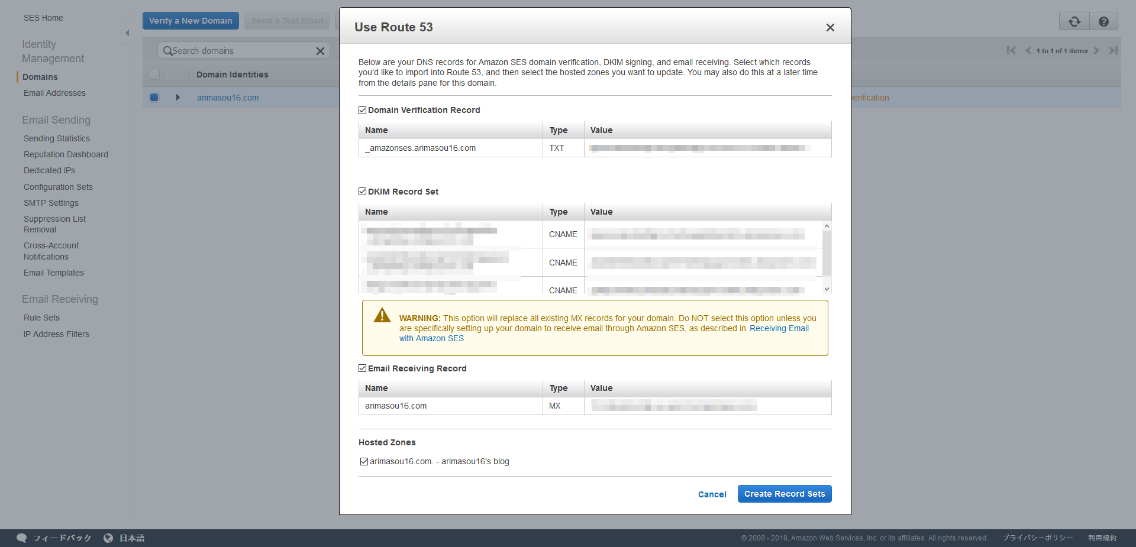Focus the Search domains input
Image resolution: width=1136 pixels, height=547 pixels.
(x=243, y=51)
